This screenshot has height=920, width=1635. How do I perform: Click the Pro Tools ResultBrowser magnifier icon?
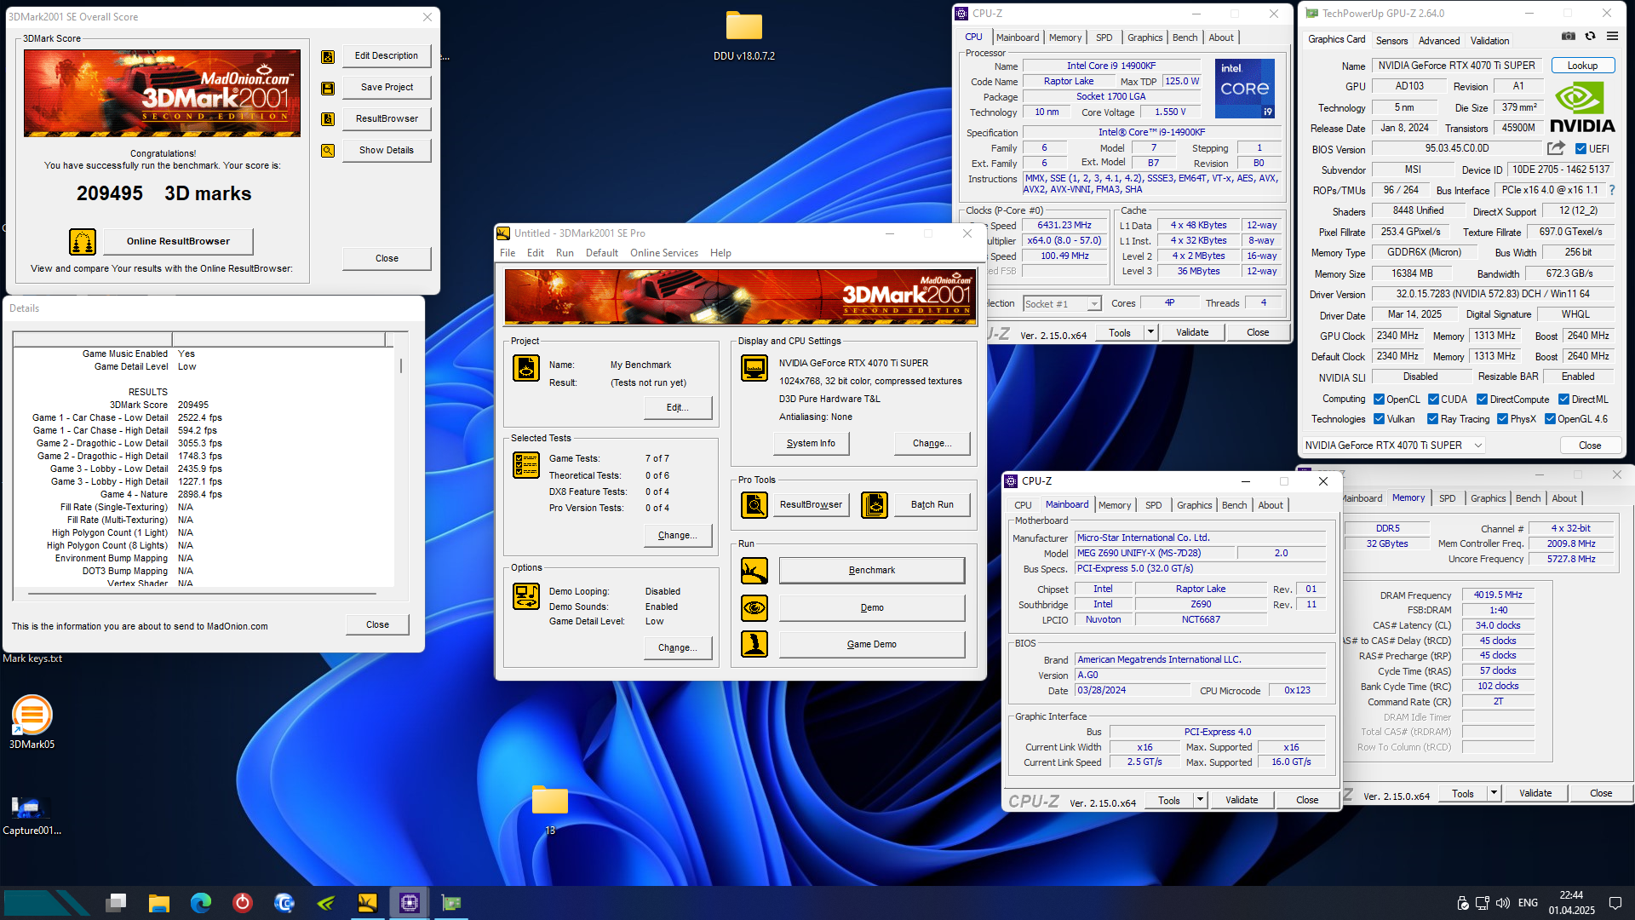754,505
